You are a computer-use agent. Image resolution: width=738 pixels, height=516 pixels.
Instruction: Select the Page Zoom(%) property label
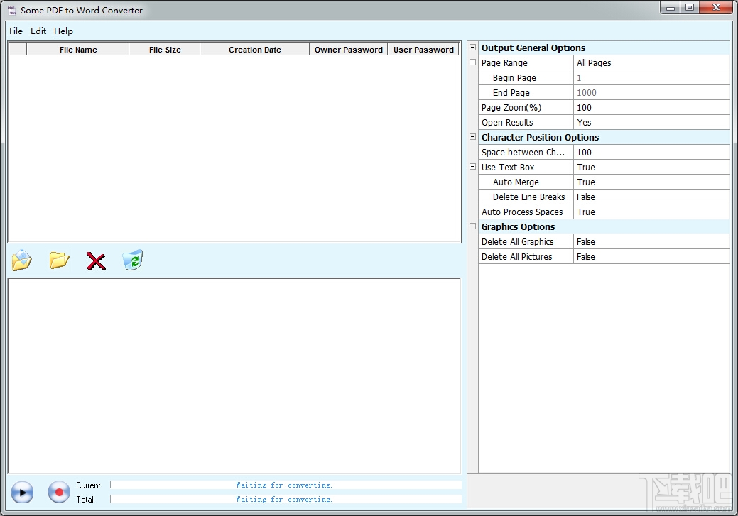click(511, 108)
